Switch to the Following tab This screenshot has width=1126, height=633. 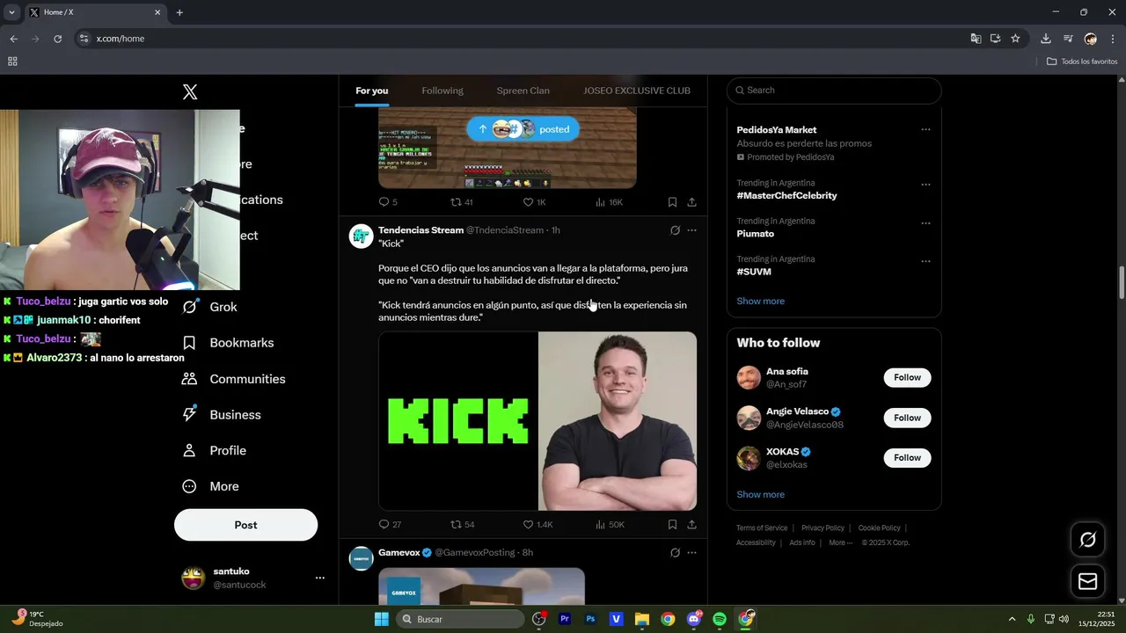tap(442, 91)
